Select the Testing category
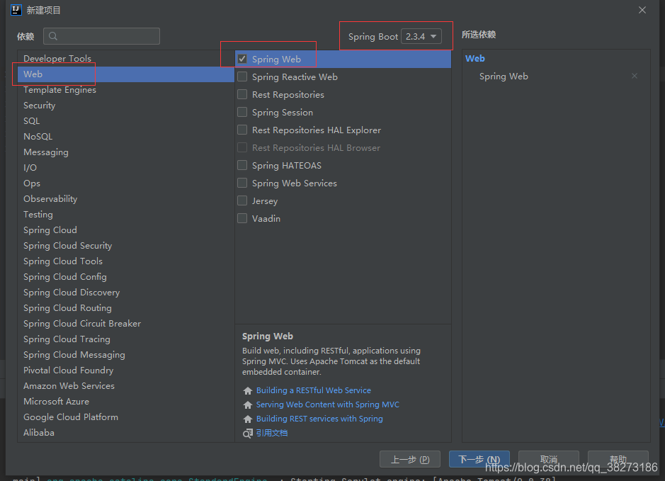The image size is (665, 481). pyautogui.click(x=125, y=215)
